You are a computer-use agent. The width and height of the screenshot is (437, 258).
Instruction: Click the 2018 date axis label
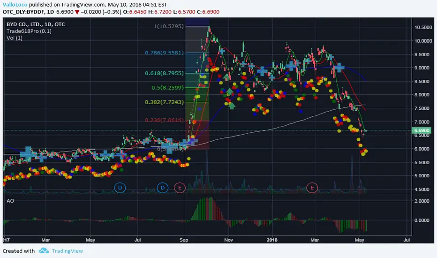272,240
